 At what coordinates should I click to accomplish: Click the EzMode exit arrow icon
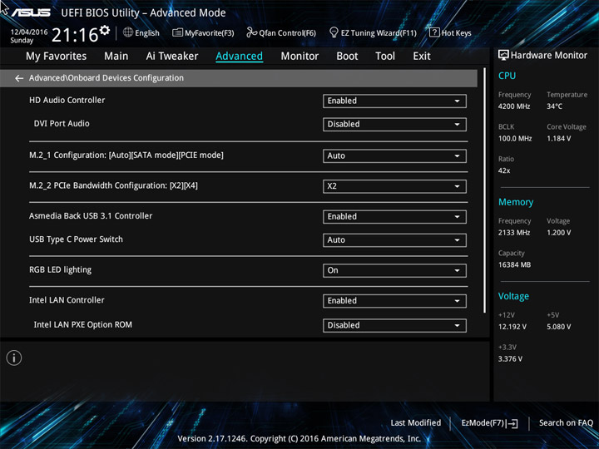(513, 423)
